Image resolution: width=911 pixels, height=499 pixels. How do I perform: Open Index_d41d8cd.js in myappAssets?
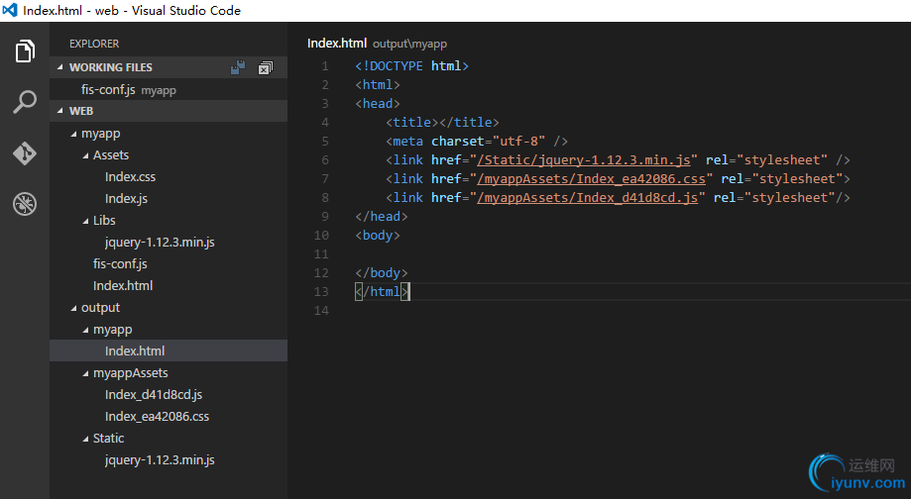tap(154, 395)
